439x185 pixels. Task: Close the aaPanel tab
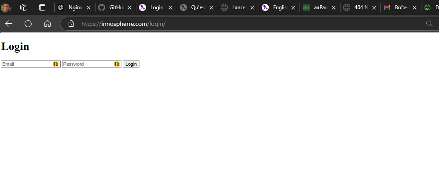pyautogui.click(x=333, y=8)
